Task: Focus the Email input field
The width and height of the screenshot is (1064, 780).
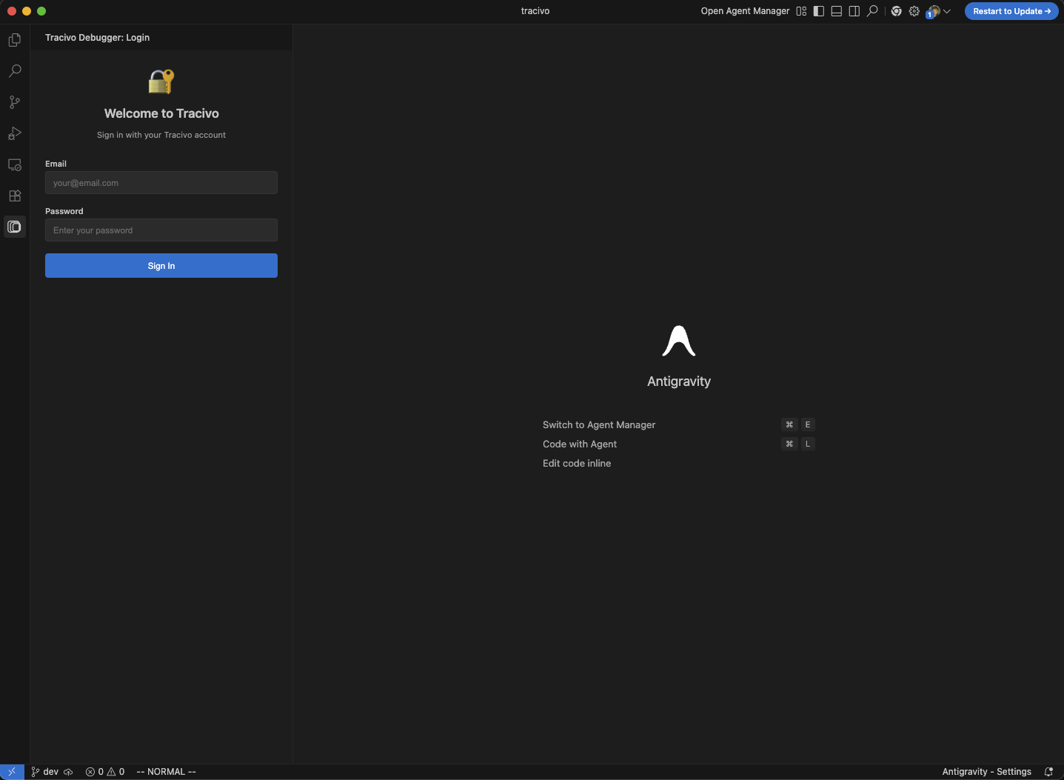Action: pyautogui.click(x=161, y=183)
